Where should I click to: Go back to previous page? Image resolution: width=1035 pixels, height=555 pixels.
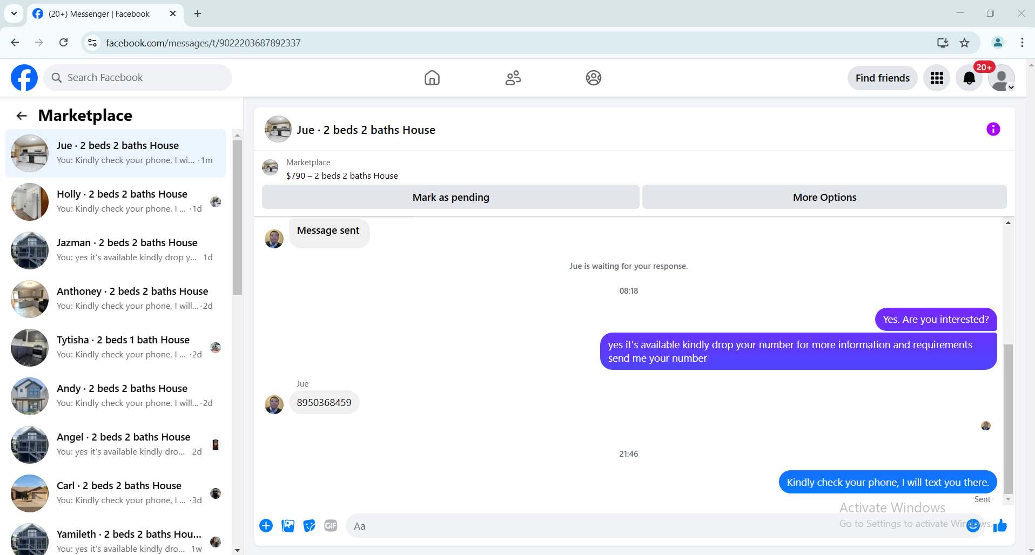click(15, 43)
